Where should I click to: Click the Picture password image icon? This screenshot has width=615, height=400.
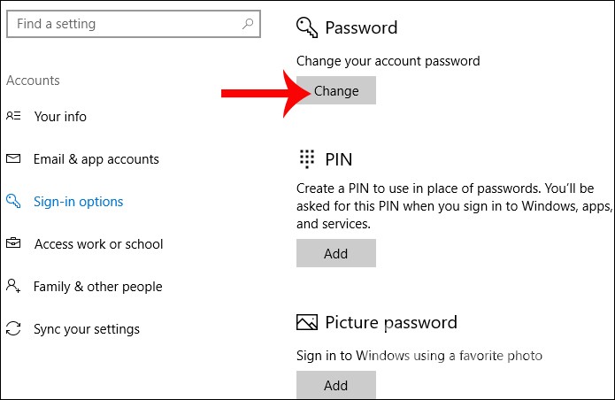click(x=307, y=322)
